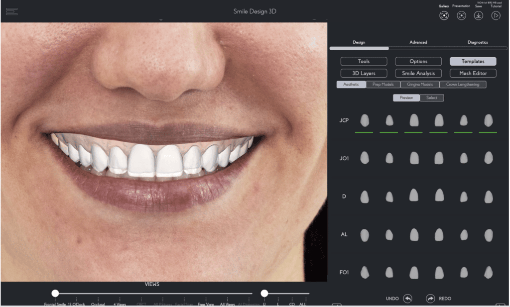
Task: Play the Tutorial icon
Action: click(x=496, y=15)
